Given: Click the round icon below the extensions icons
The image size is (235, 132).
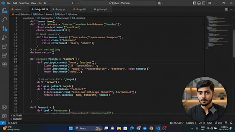Looking at the screenshot, I should 4,64.
